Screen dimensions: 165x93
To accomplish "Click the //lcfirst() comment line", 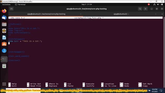I will pyautogui.click(x=15, y=24).
